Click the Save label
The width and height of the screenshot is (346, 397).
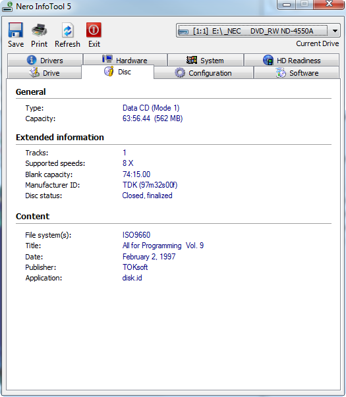click(16, 44)
